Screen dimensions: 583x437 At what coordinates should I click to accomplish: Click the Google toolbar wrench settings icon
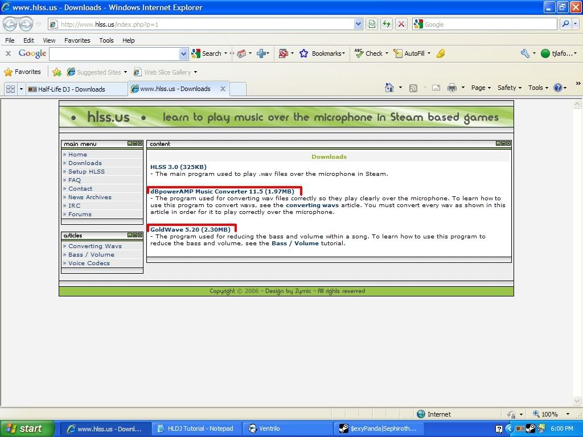click(x=525, y=53)
